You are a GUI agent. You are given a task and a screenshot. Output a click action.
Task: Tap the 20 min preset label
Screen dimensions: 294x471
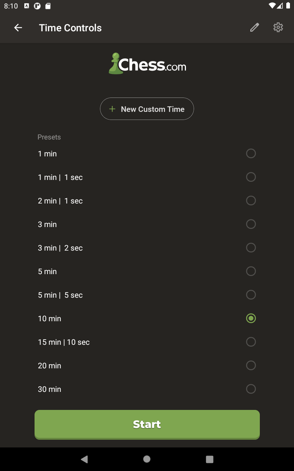coord(50,366)
